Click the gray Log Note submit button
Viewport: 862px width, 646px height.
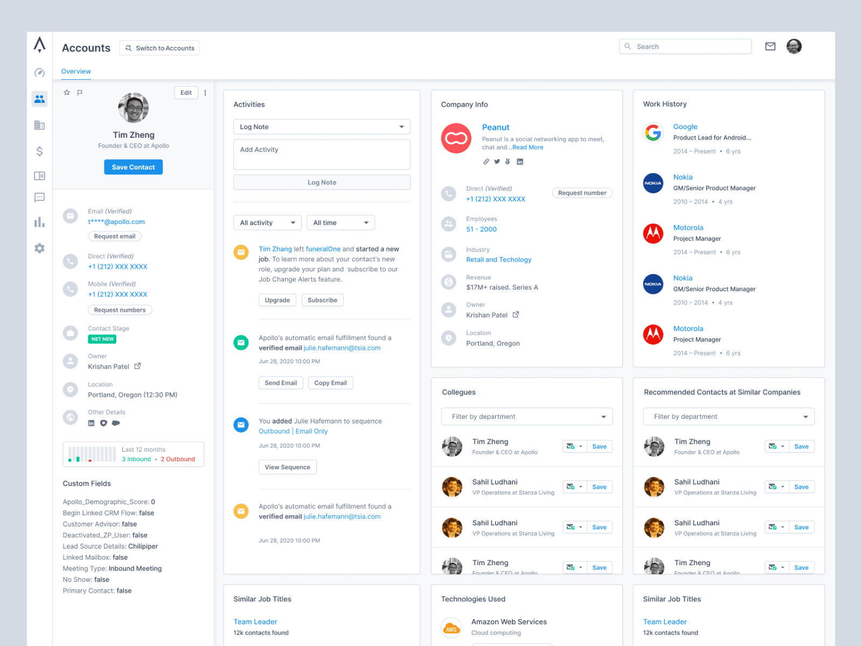click(322, 182)
